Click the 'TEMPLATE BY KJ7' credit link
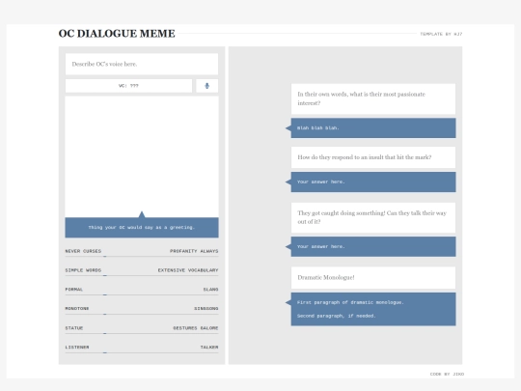The image size is (521, 391). click(441, 34)
